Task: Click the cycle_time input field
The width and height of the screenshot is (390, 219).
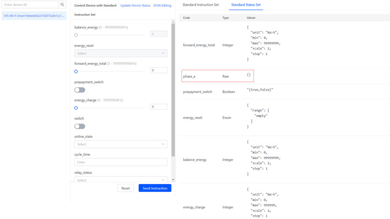Action: pyautogui.click(x=121, y=162)
